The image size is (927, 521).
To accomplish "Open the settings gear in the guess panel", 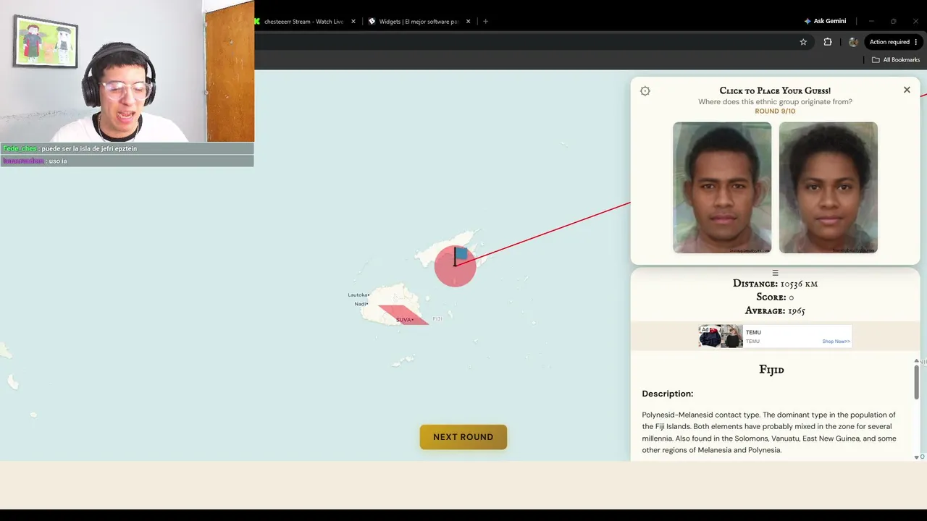I will click(x=645, y=91).
